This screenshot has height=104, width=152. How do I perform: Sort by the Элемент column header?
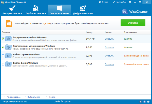coord(43,32)
